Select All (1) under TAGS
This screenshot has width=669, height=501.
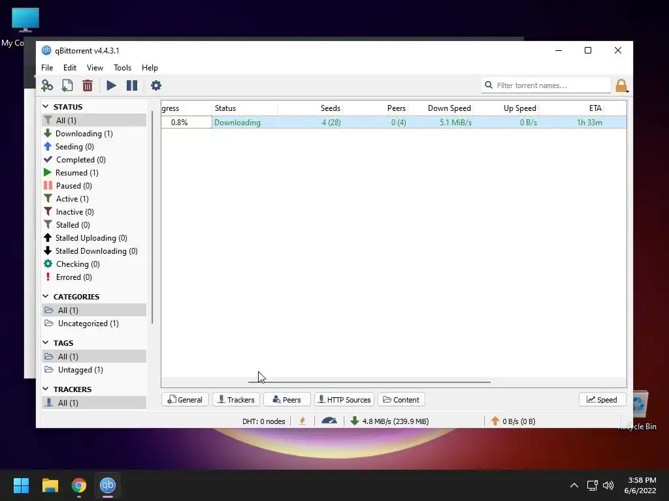(94, 357)
